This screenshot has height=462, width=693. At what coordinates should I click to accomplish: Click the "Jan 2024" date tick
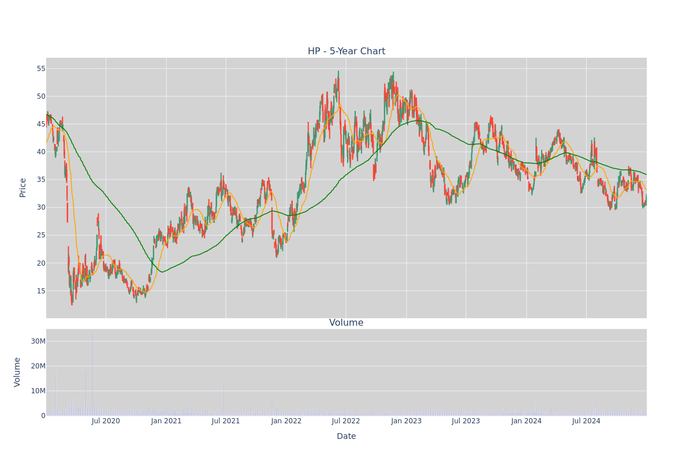(x=527, y=421)
